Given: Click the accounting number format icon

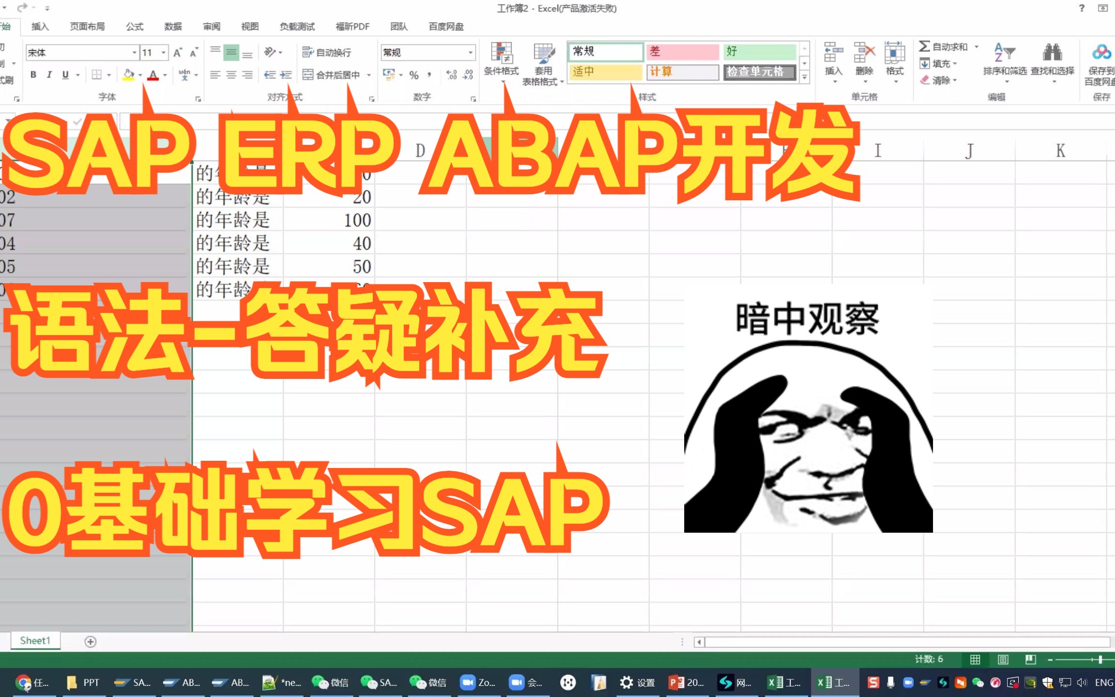Looking at the screenshot, I should [x=389, y=75].
